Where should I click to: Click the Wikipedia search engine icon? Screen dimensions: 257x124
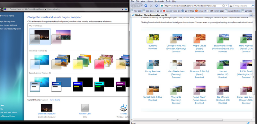231,6
